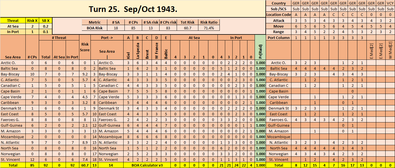Click the "W France" port column header
This screenshot has width=395, height=168.
click(x=156, y=50)
